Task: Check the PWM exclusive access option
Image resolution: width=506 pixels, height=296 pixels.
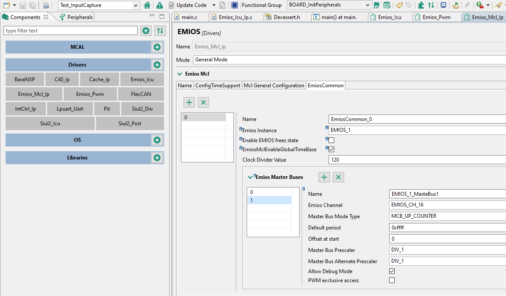Action: [x=392, y=280]
